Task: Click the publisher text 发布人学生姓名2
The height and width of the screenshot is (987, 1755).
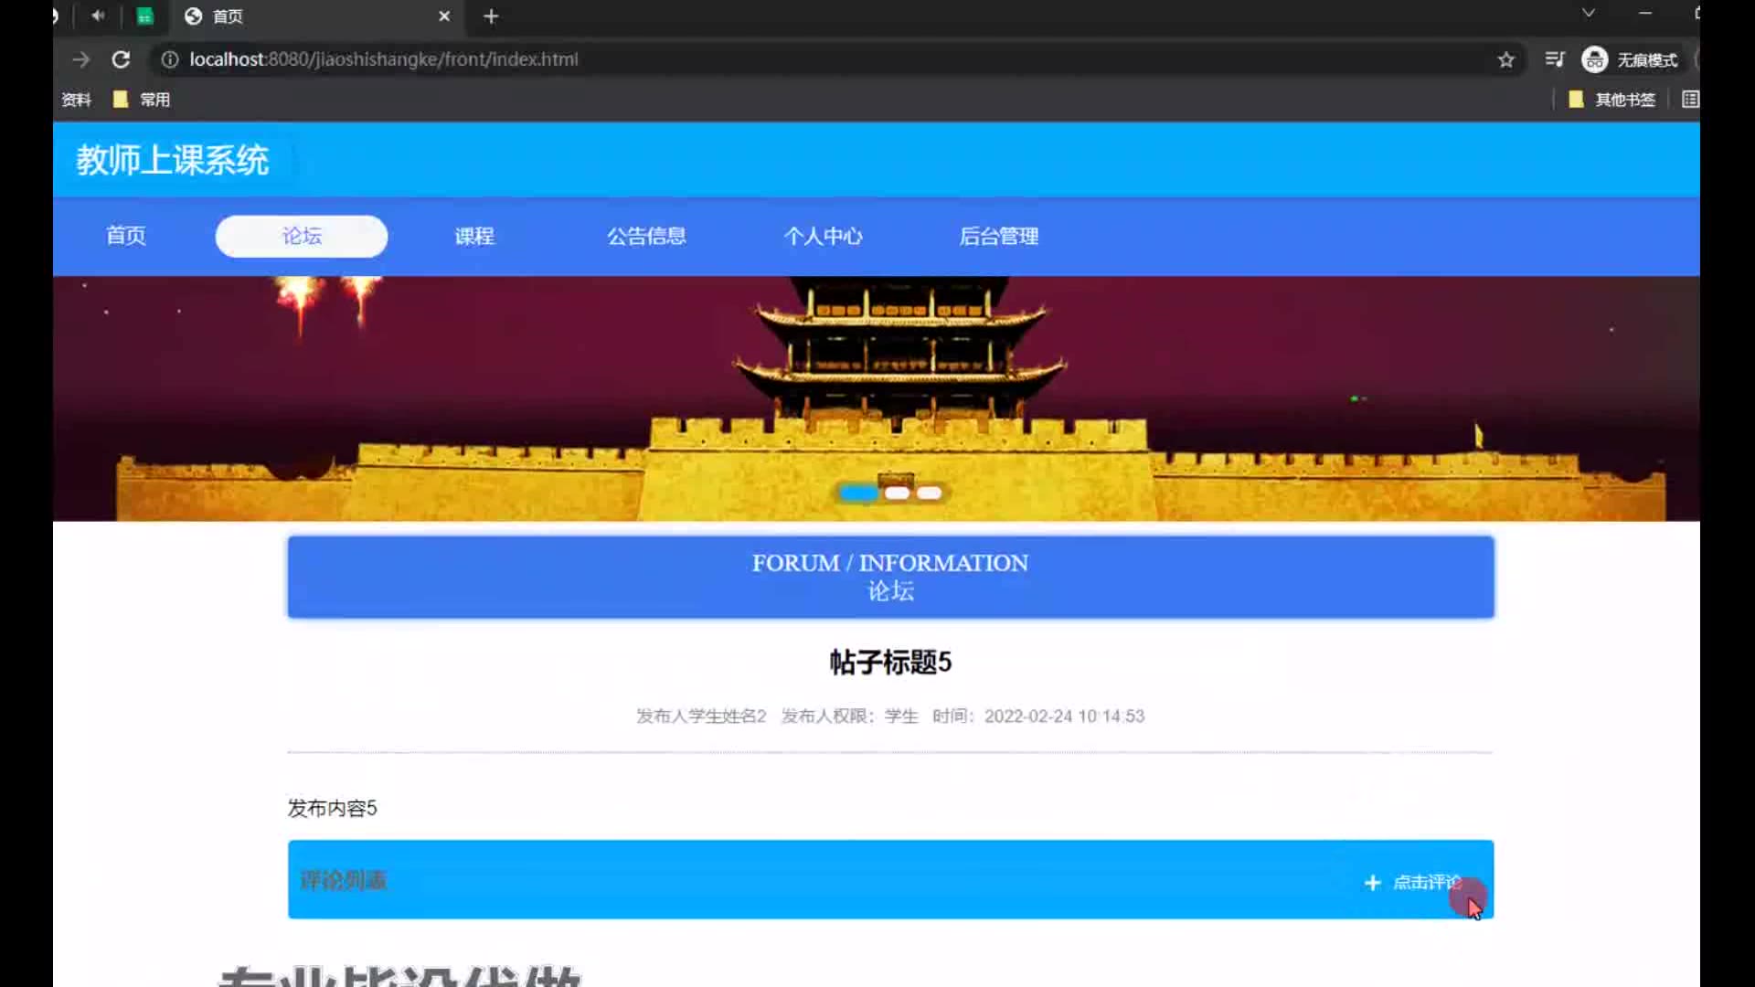Action: (701, 716)
